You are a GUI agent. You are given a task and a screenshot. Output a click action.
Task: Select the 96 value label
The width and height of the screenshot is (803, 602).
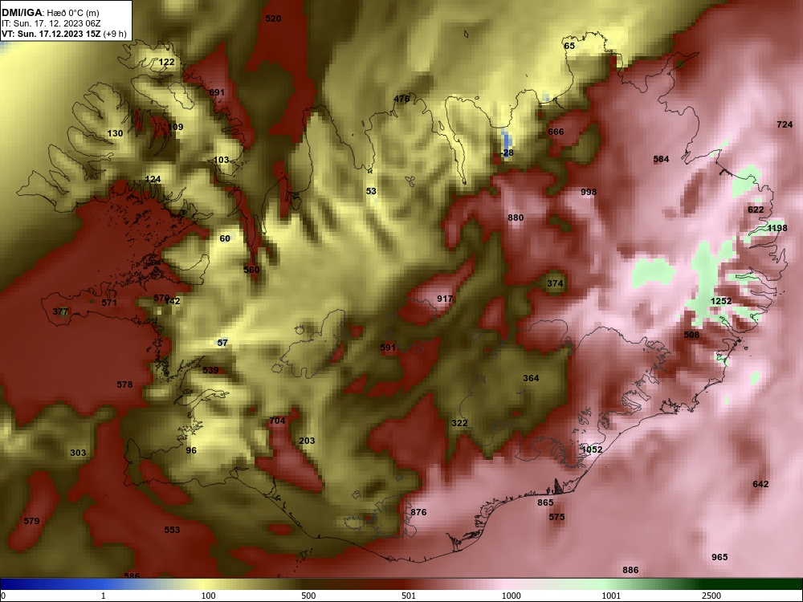click(x=191, y=450)
